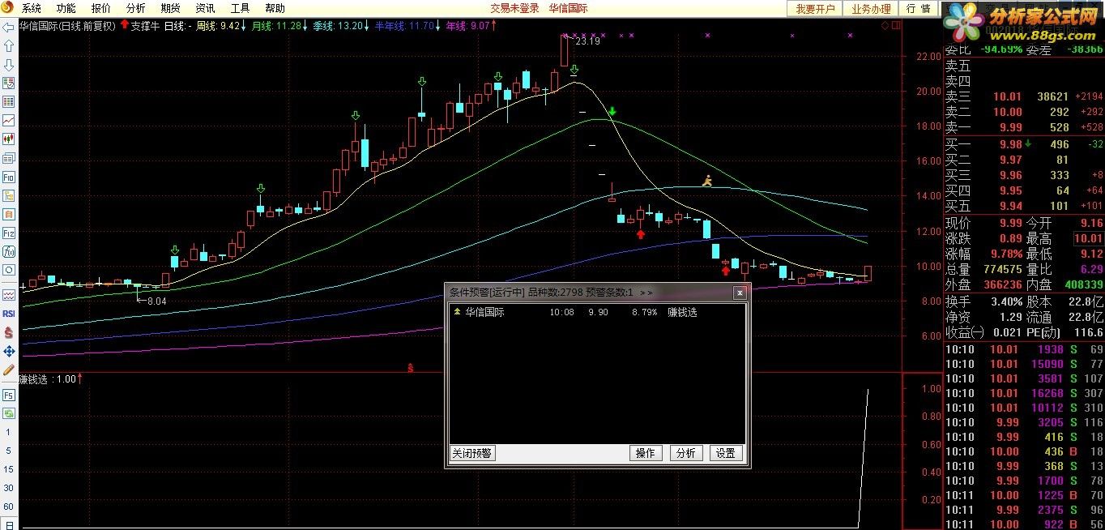Click the split-panel icon at chart corner
Viewport: 1105px width, 530px height.
[x=896, y=26]
